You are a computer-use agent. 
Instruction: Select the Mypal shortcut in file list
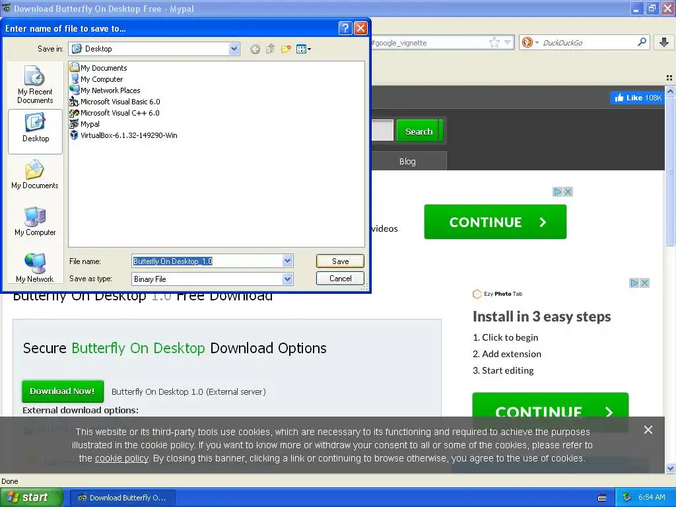click(x=84, y=123)
